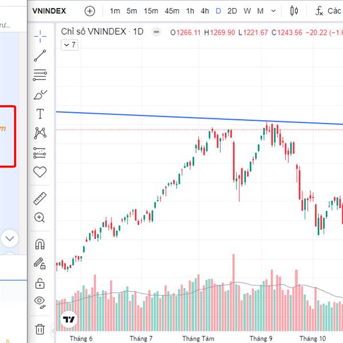Click the blue trend line on chart
343x343 pixels.
click(x=171, y=117)
